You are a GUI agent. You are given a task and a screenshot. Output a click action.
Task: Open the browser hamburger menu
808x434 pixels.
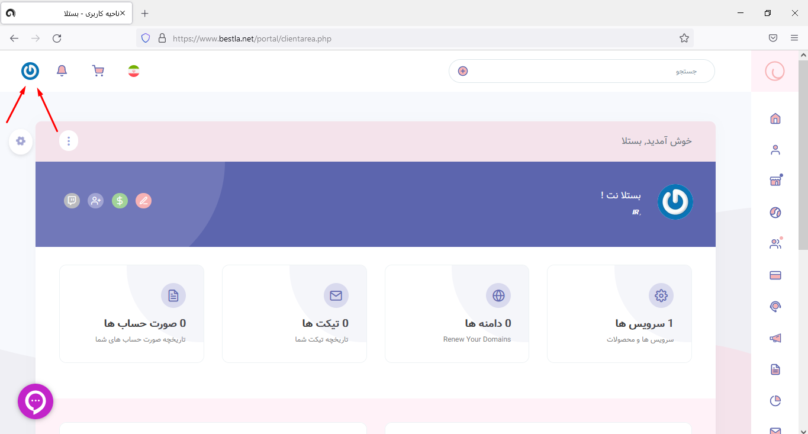pos(794,38)
